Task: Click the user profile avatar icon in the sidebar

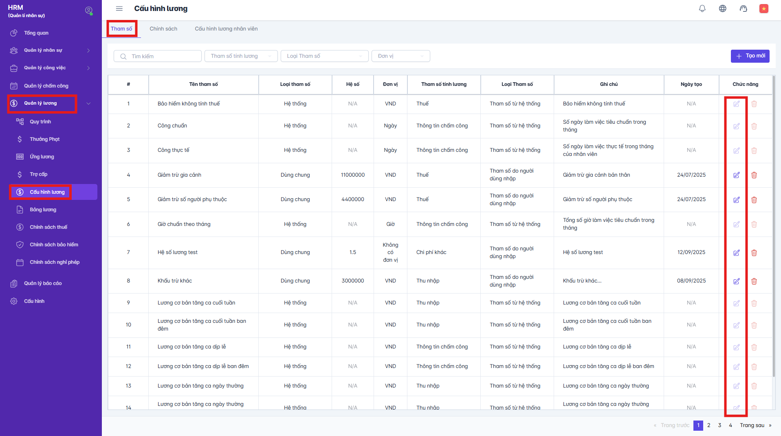Action: click(88, 11)
